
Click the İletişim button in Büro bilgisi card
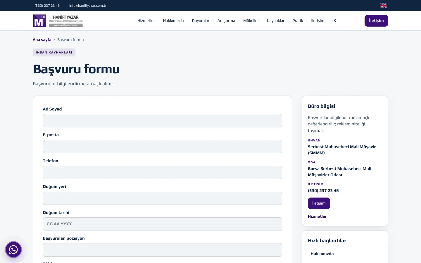pos(319,203)
